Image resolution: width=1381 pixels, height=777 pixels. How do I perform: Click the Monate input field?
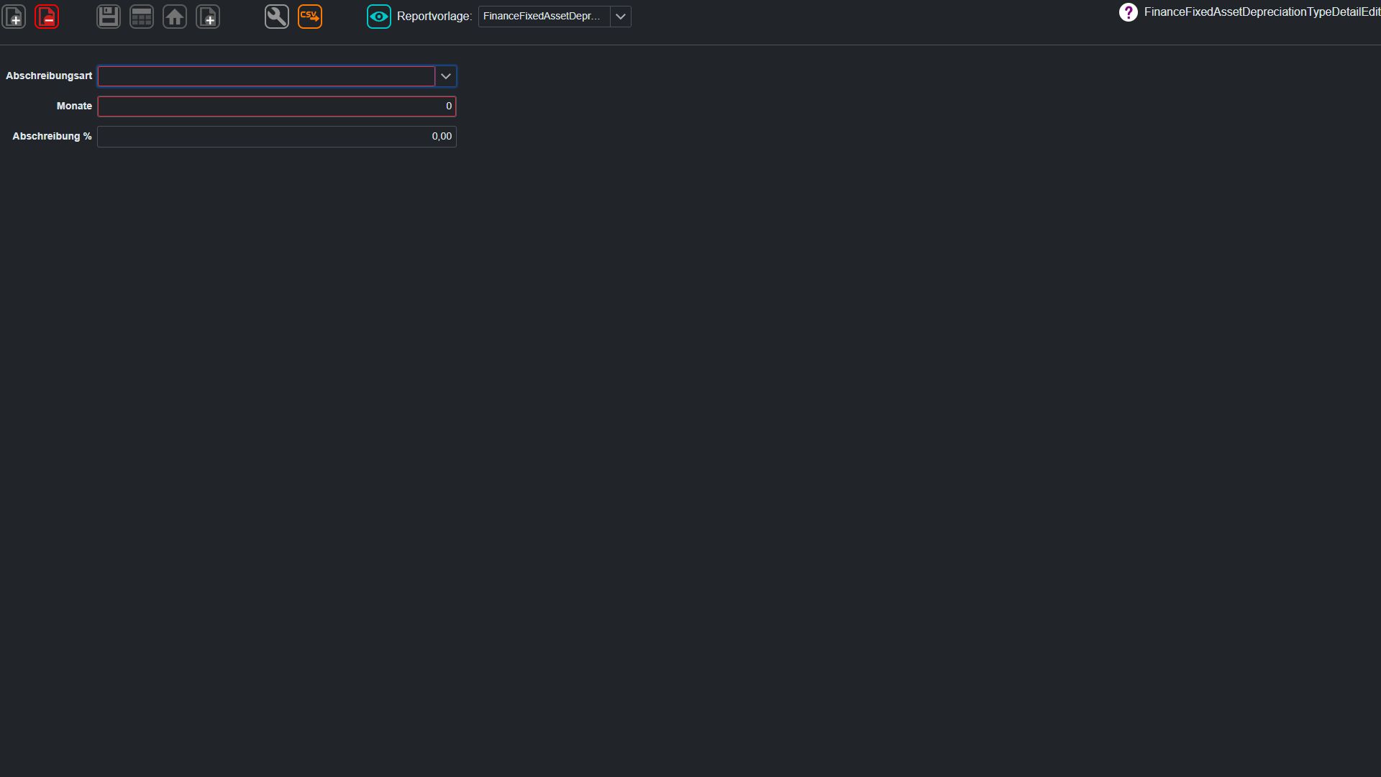coord(277,106)
